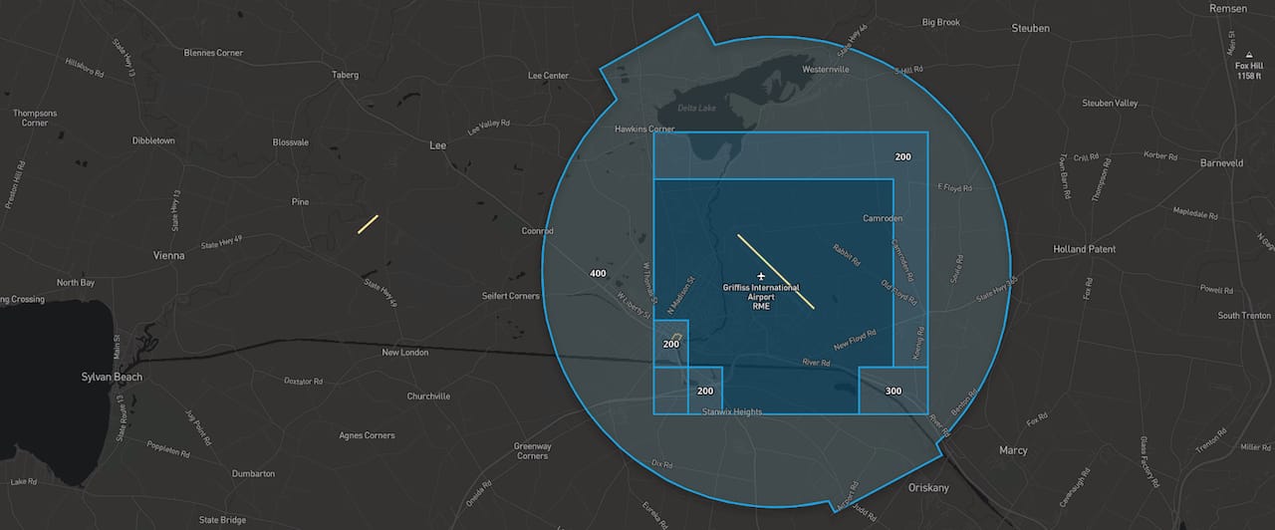Select the Pine place label
This screenshot has height=530, width=1275.
[x=301, y=201]
